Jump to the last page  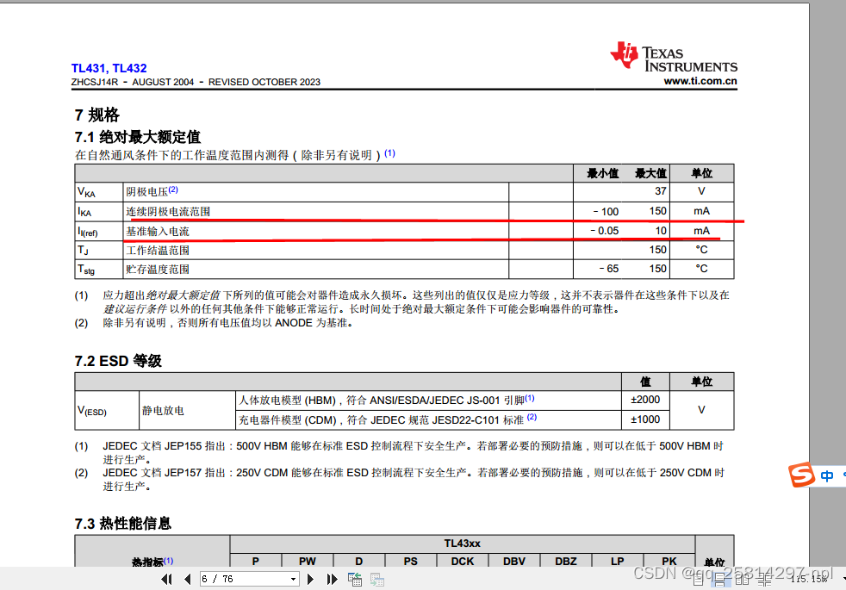click(x=332, y=579)
